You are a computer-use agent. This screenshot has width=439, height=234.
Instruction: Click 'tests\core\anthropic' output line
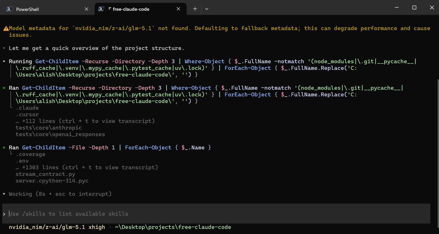49,128
